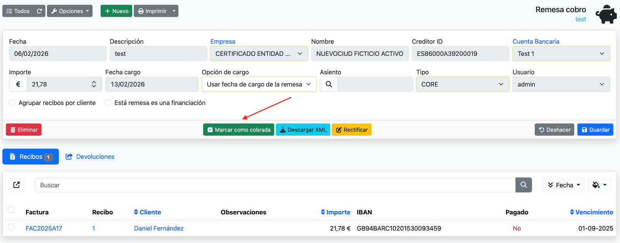Open the Fecha sort dropdown
620x243 pixels.
563,185
